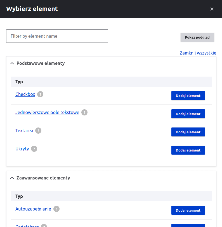
Task: Add the Textarea element
Action: click(188, 132)
